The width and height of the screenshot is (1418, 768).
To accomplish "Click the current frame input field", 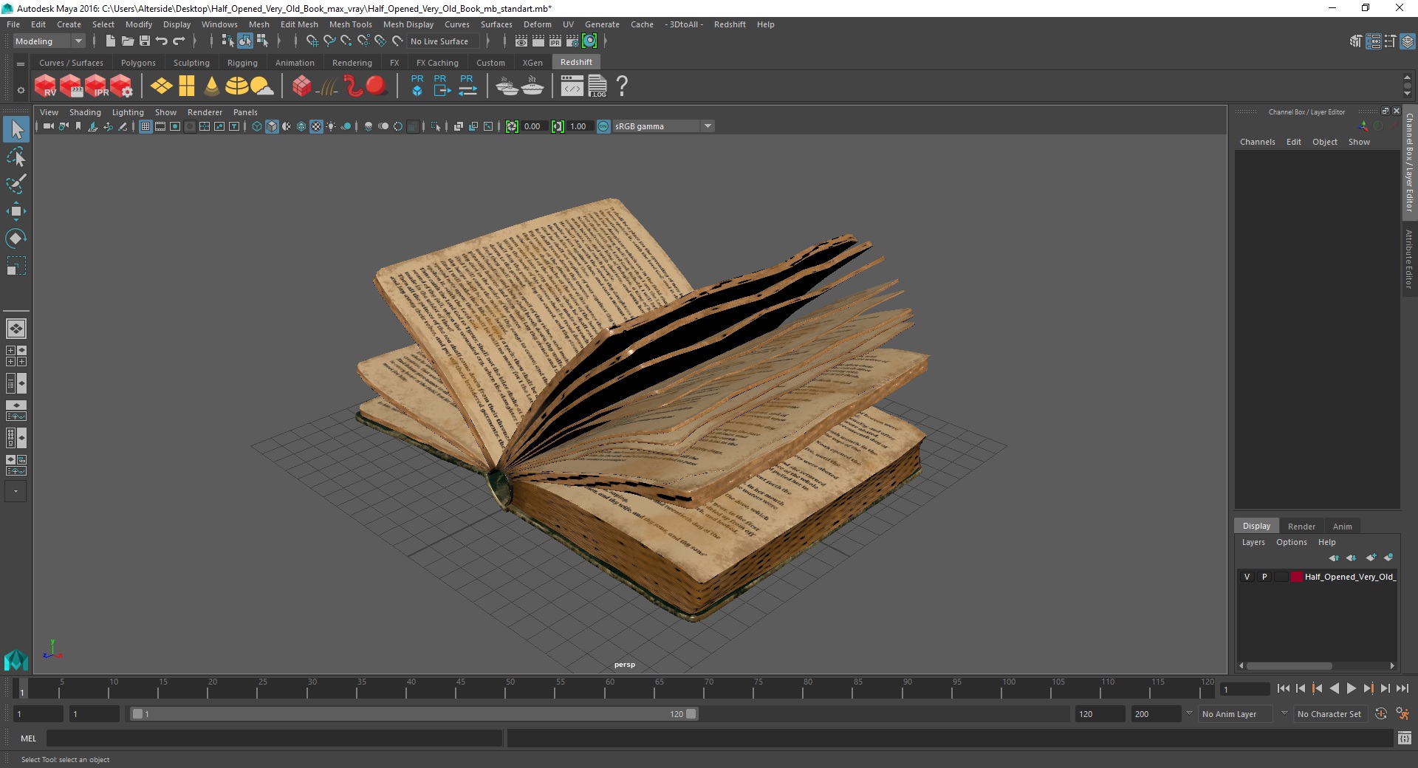I will [1245, 689].
